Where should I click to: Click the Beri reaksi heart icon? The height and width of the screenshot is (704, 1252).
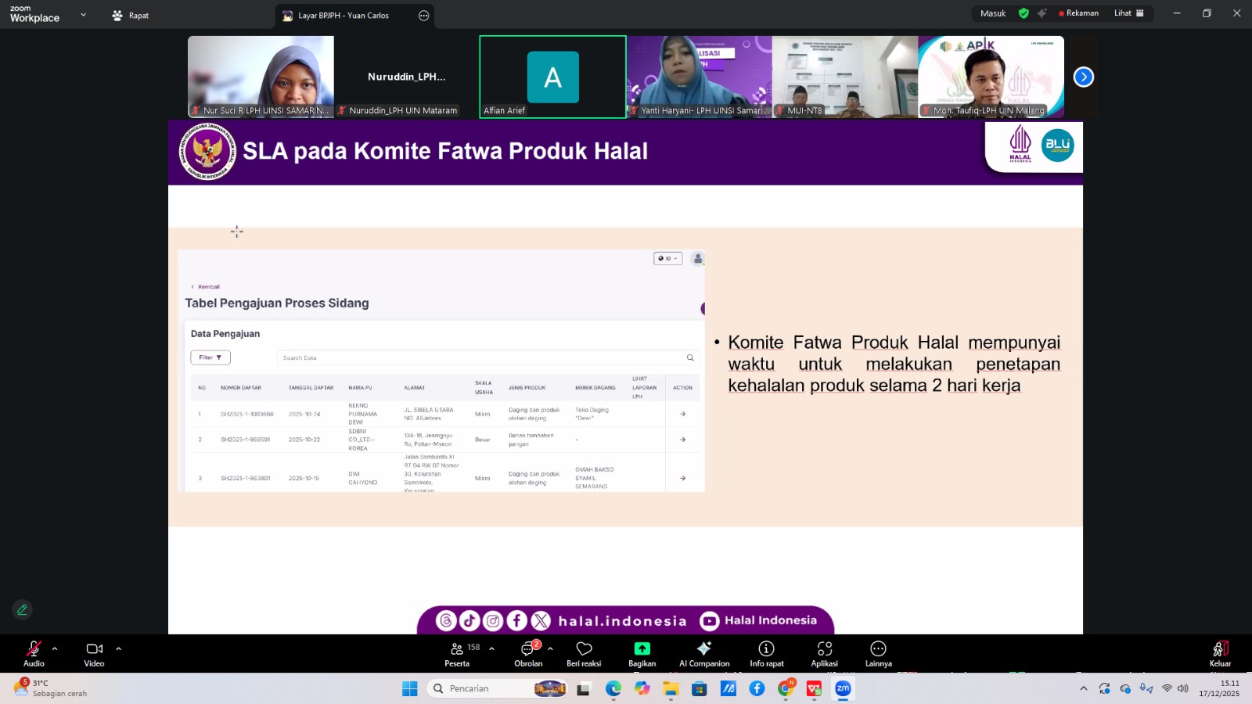(x=584, y=652)
